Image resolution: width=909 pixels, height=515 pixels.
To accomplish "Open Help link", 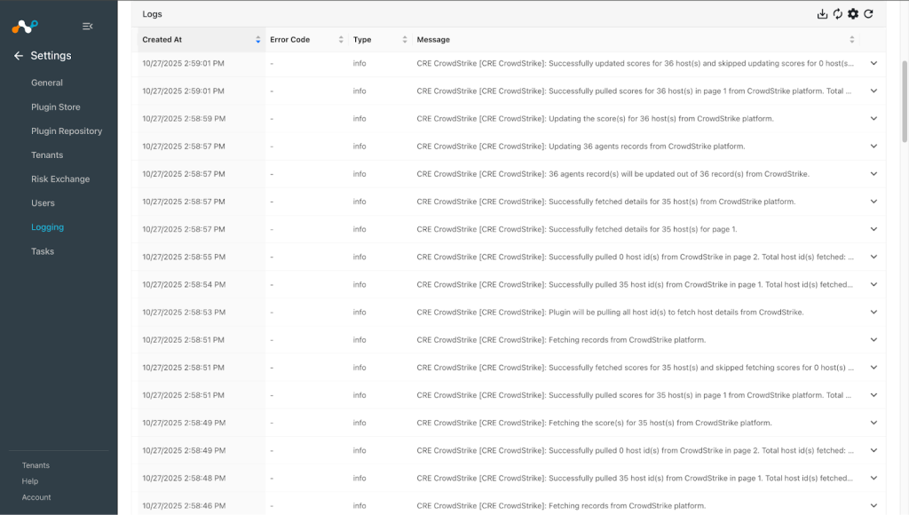I will click(x=30, y=481).
